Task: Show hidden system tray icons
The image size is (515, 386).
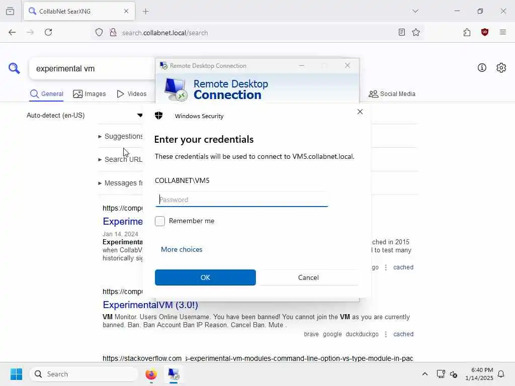Action: click(x=424, y=374)
